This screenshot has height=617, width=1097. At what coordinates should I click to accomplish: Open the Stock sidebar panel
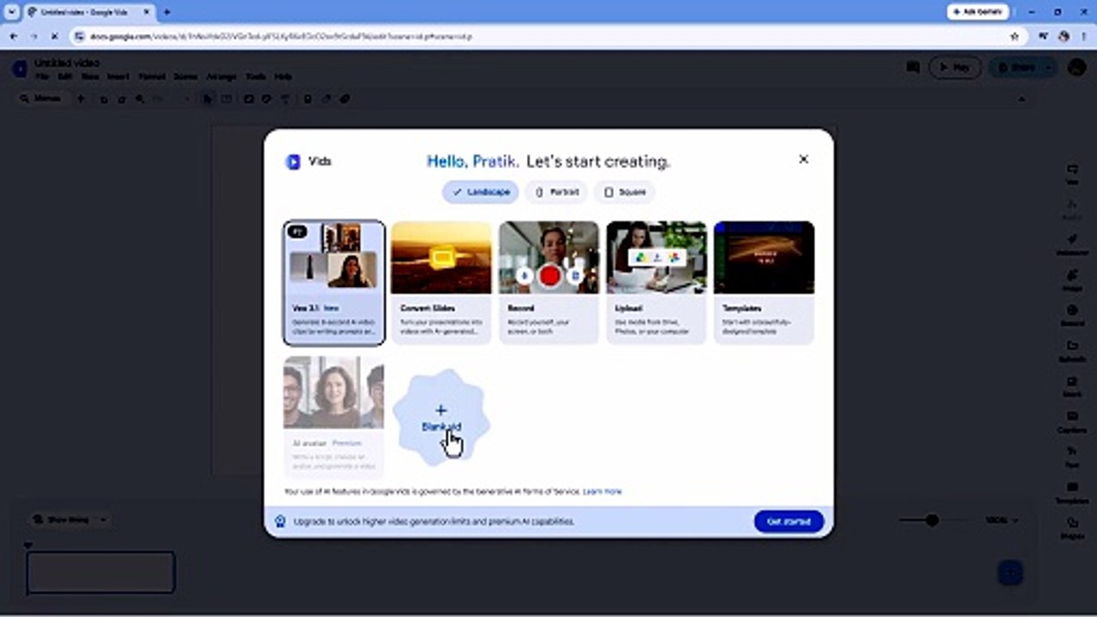pyautogui.click(x=1071, y=386)
